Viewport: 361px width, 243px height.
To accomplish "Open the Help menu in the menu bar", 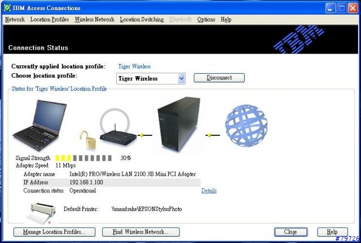I will click(x=226, y=20).
